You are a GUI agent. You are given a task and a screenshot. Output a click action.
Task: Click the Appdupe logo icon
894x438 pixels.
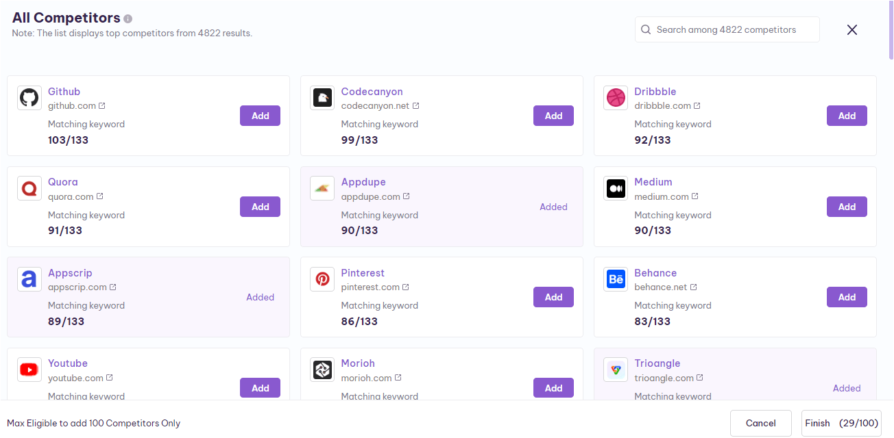[x=322, y=188]
